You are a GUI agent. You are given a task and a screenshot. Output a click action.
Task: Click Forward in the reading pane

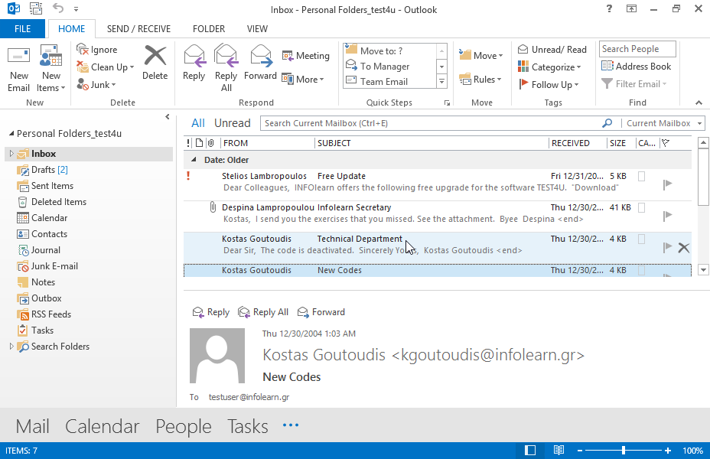point(321,312)
